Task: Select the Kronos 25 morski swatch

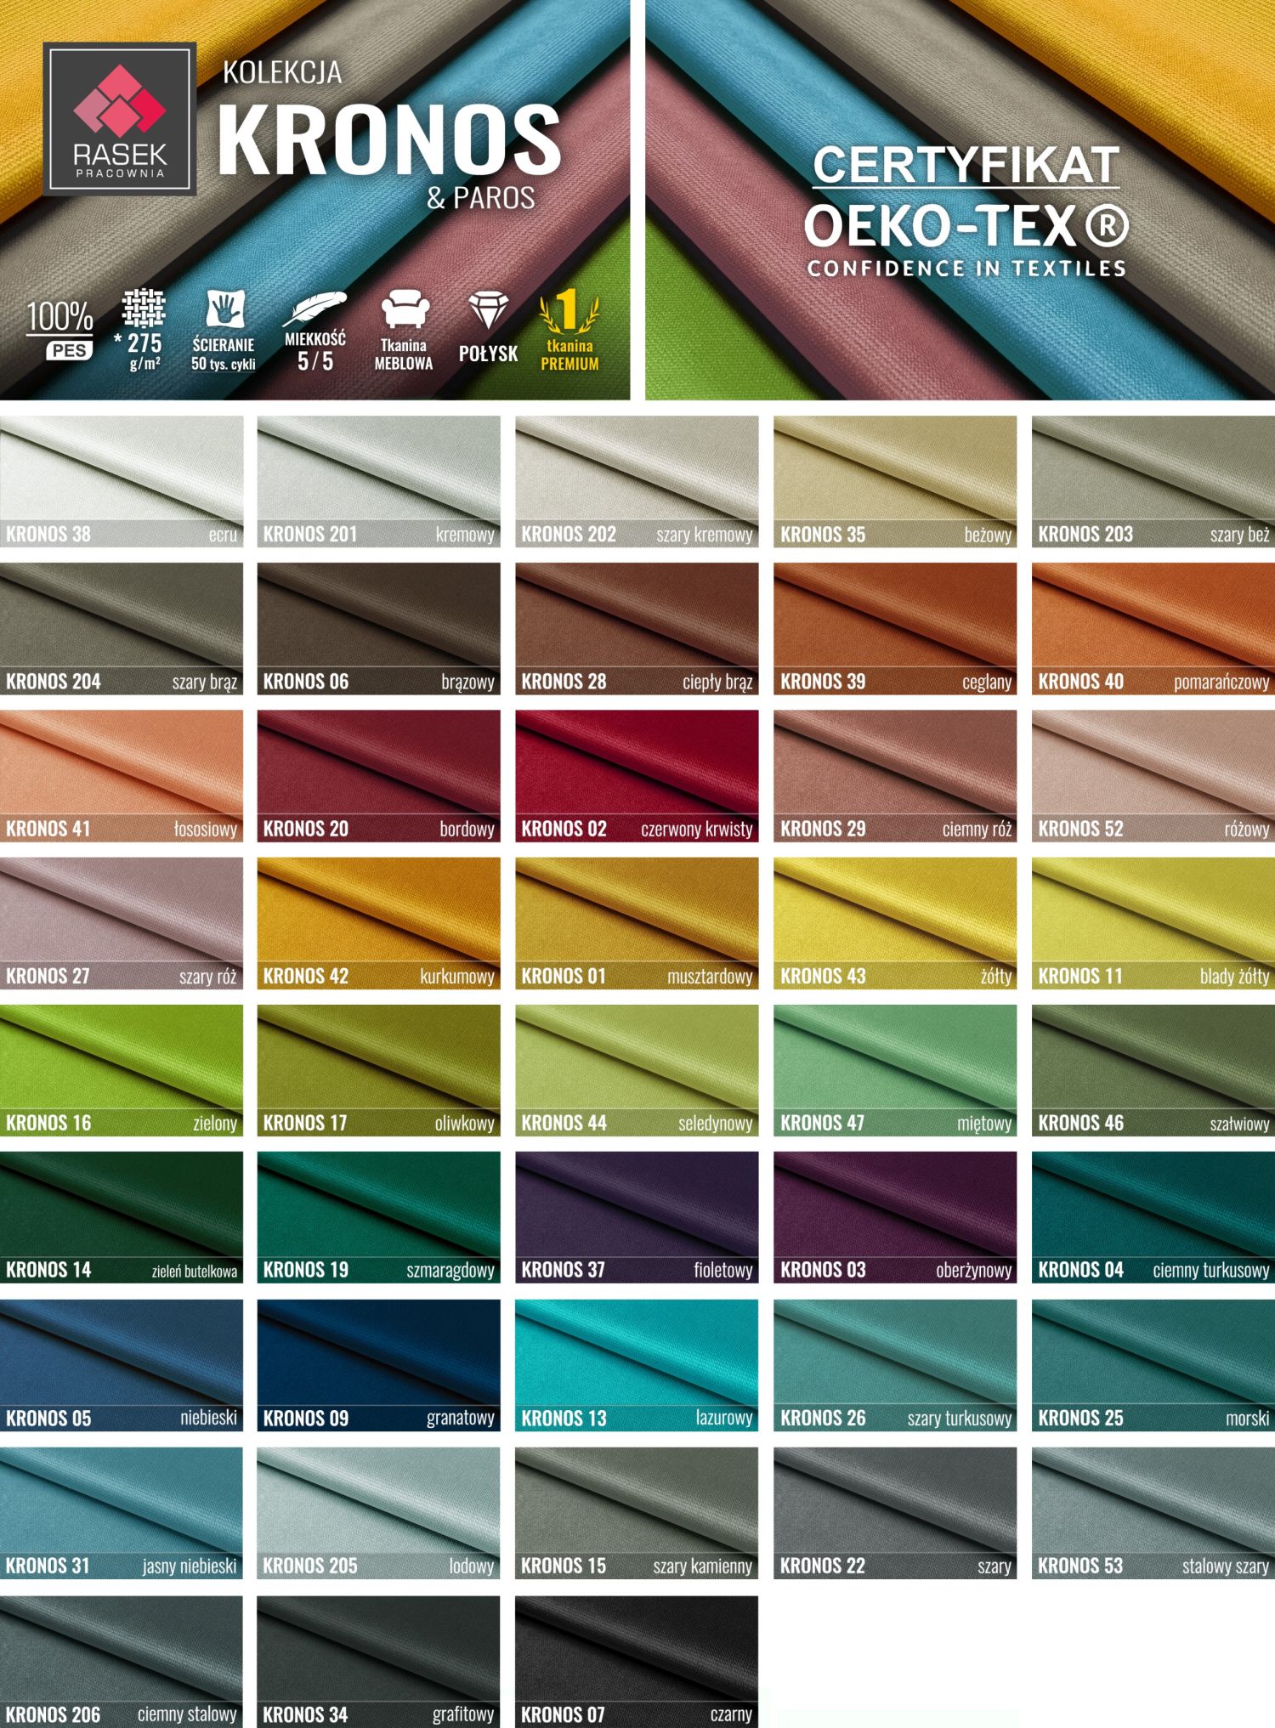Action: pos(1153,1365)
